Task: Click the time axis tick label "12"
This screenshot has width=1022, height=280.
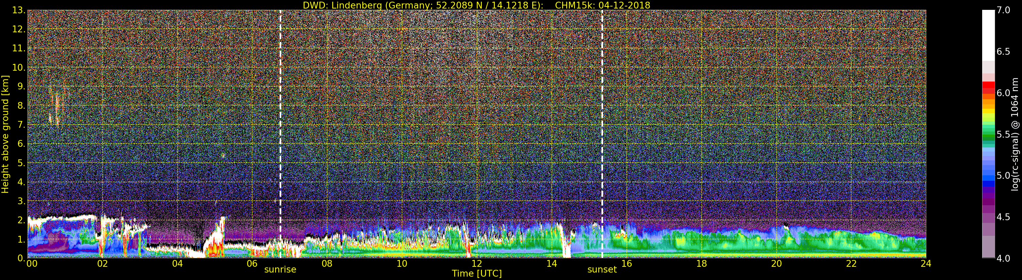Action: point(477,264)
